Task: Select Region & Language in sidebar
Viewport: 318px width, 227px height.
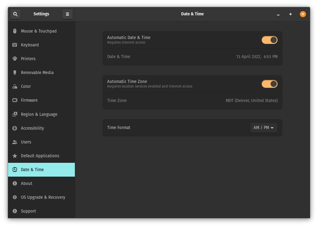Action: [41, 114]
